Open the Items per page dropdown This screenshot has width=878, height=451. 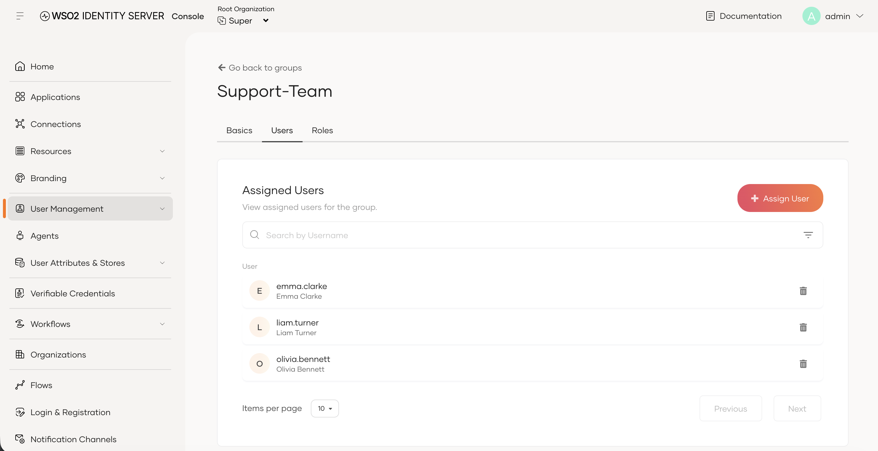(x=325, y=408)
